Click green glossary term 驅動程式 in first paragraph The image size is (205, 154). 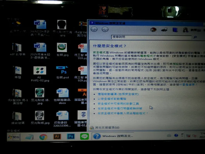147,56
